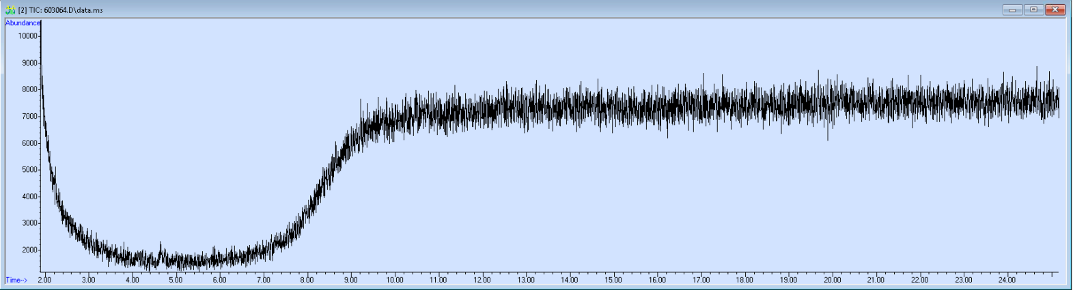Click the 4000 abundance axis value

click(x=29, y=197)
